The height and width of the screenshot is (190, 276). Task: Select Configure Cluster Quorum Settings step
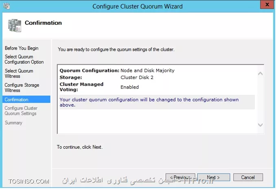[21, 111]
